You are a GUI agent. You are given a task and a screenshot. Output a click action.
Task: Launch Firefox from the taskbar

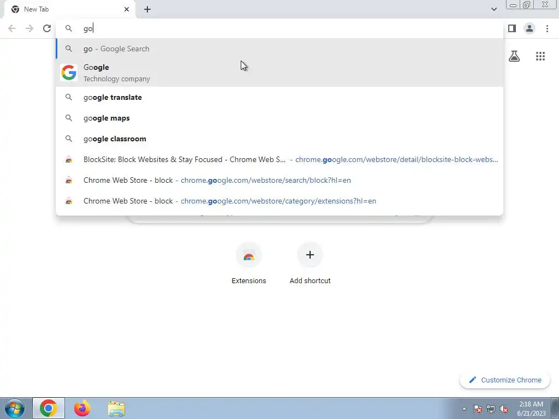82,408
